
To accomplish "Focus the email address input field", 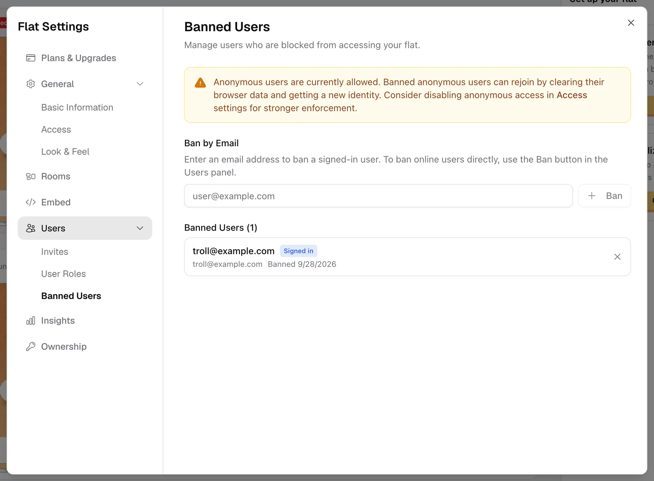I will pyautogui.click(x=378, y=196).
